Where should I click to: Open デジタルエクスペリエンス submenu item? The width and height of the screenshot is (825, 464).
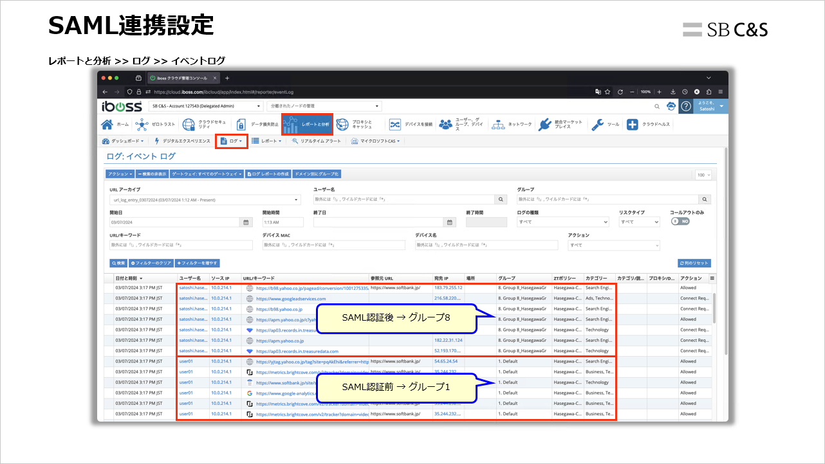click(x=182, y=141)
